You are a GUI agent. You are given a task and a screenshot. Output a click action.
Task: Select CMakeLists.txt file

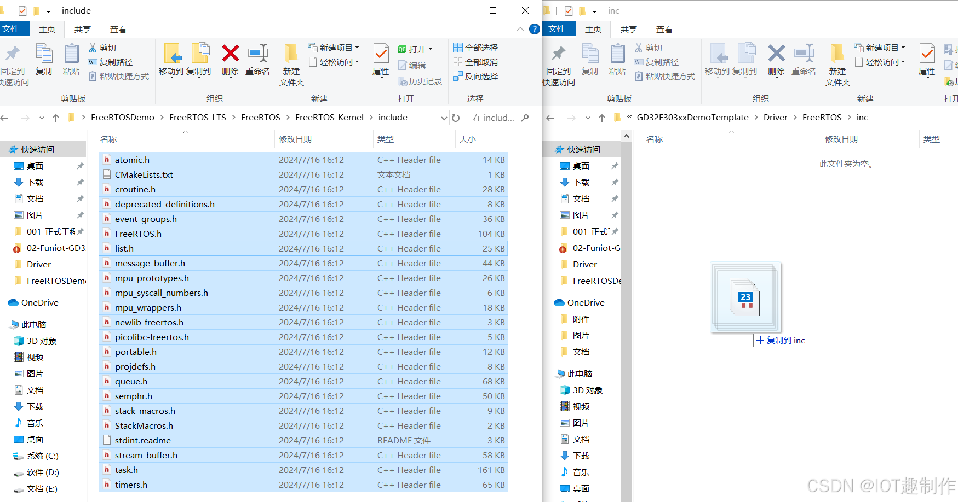coord(303,174)
